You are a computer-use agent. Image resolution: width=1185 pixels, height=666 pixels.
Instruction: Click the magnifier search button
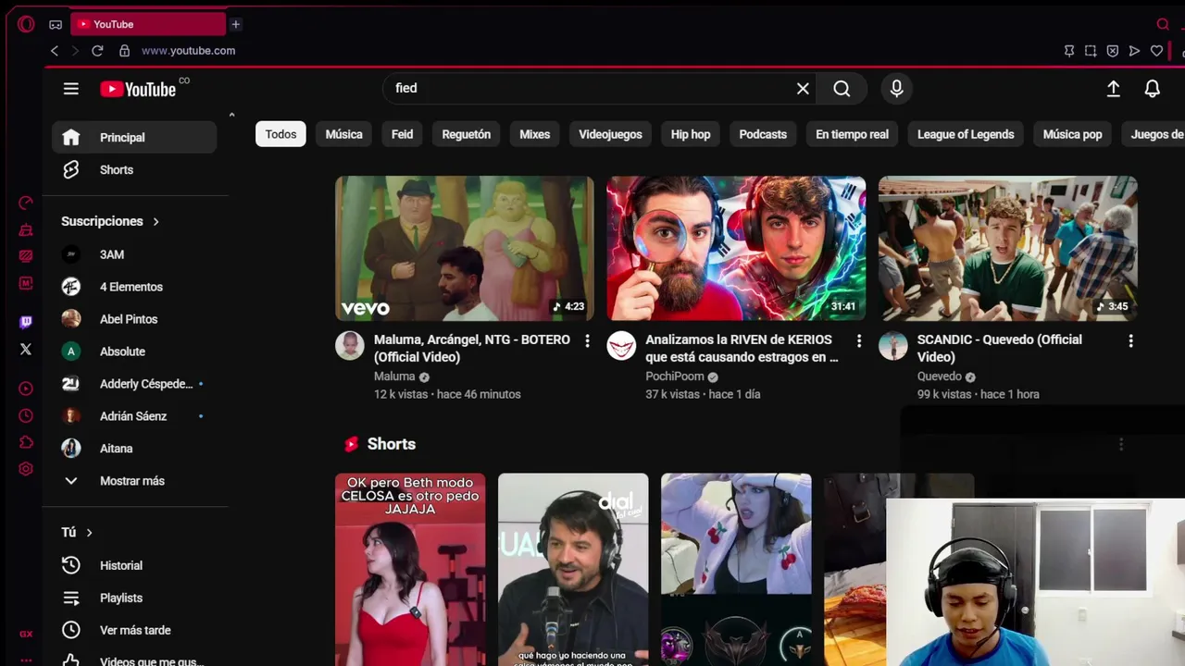point(842,89)
